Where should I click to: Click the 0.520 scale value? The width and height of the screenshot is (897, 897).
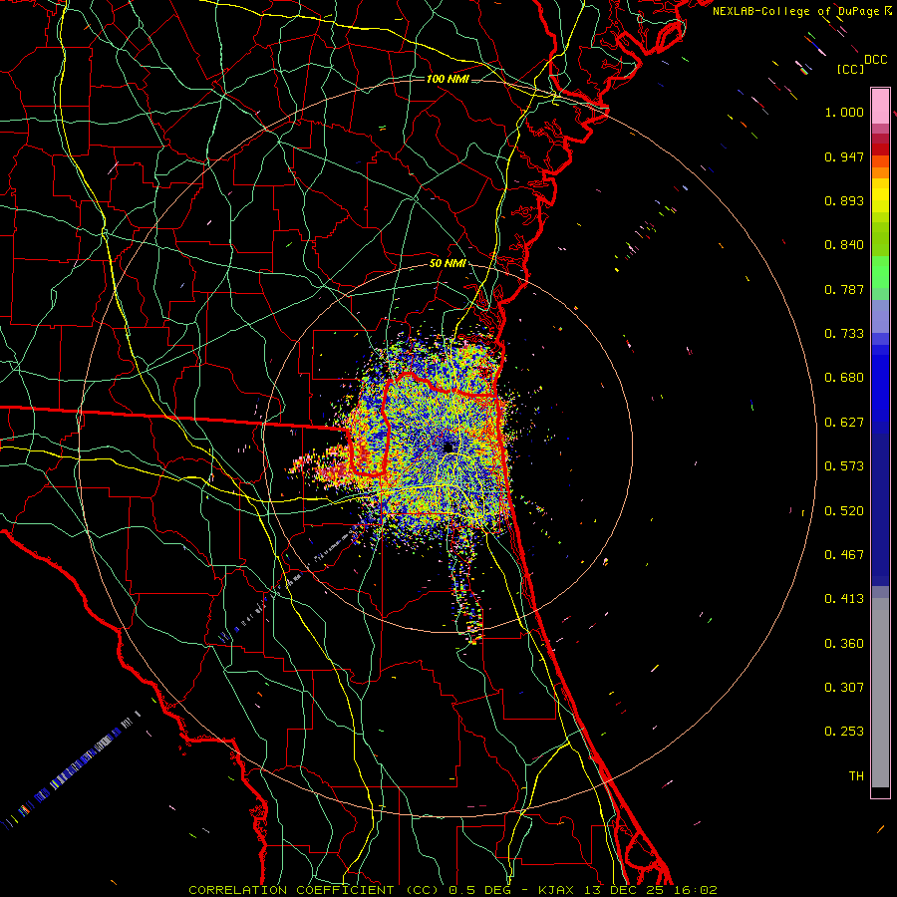[844, 511]
